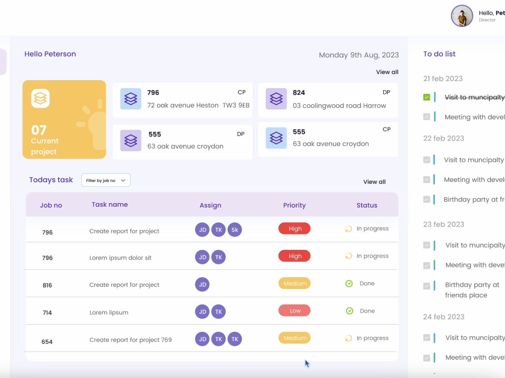Click the JD avatar in the Lorem ipsum dolor sit row
This screenshot has width=505, height=378.
click(203, 257)
